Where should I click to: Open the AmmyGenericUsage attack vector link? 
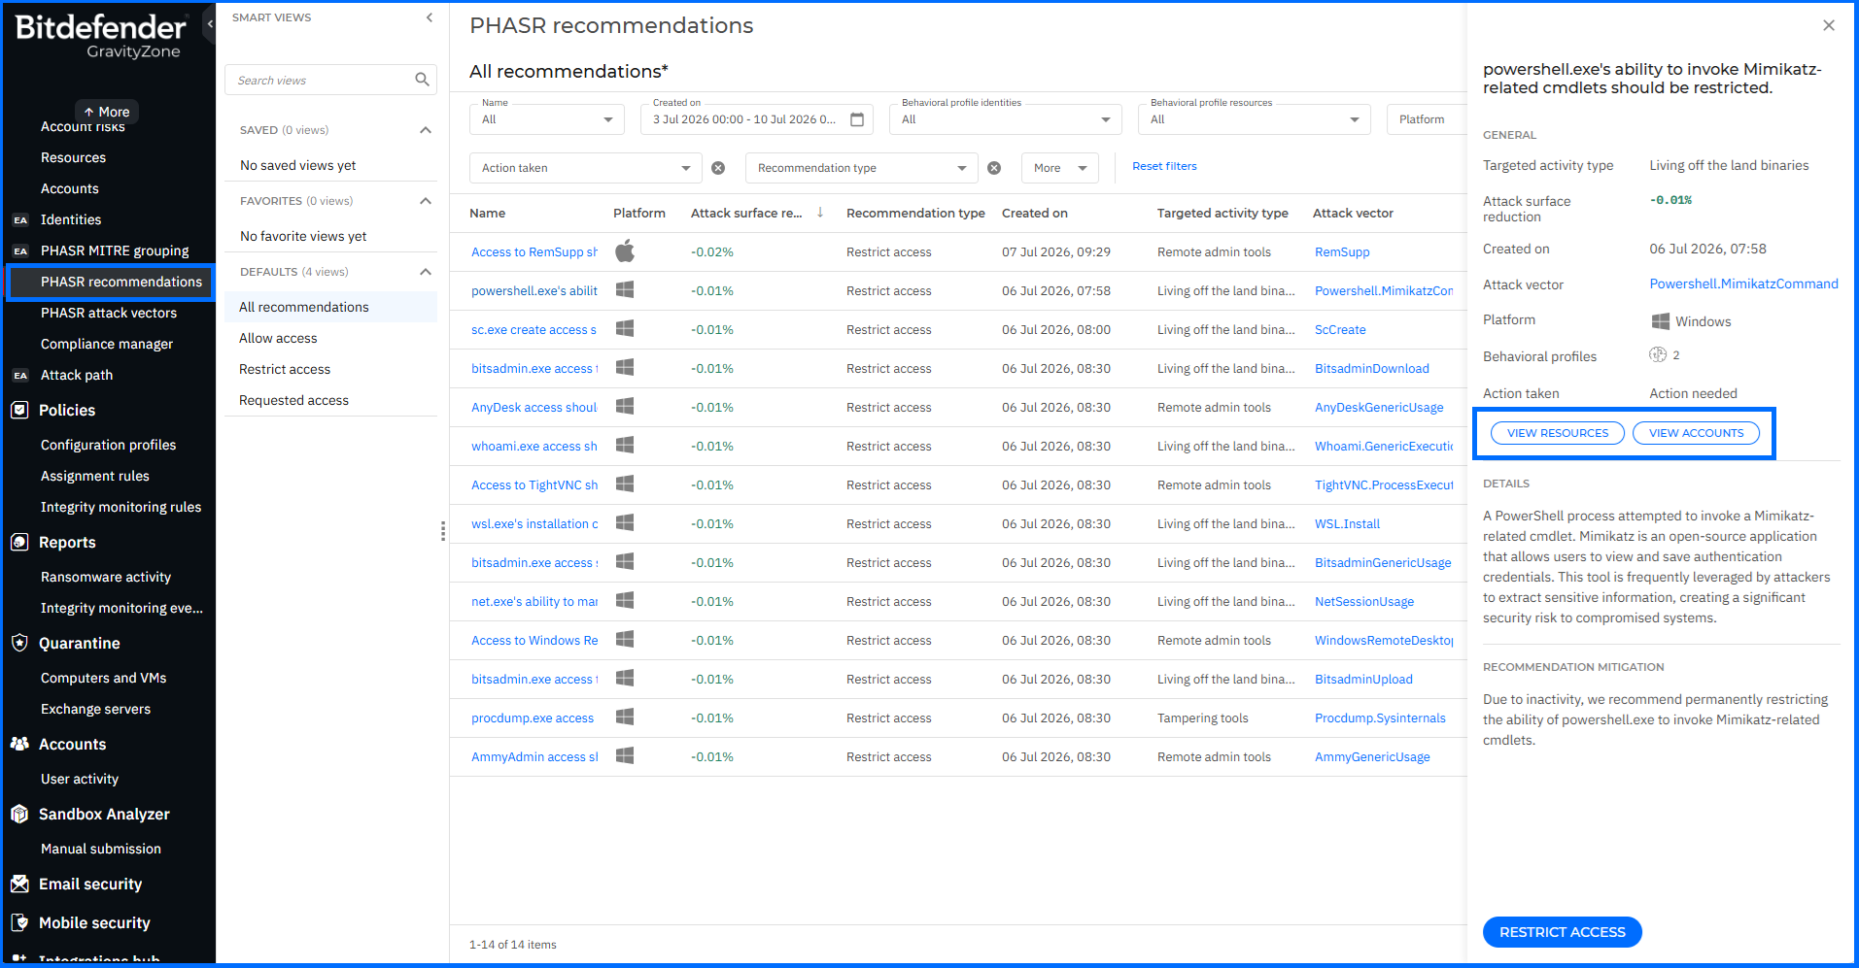1372,756
